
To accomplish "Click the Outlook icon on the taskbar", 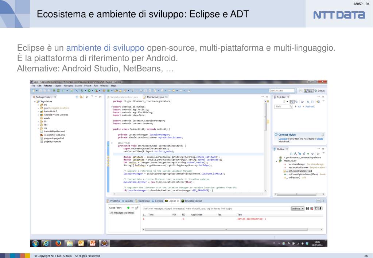I will pos(81,243).
